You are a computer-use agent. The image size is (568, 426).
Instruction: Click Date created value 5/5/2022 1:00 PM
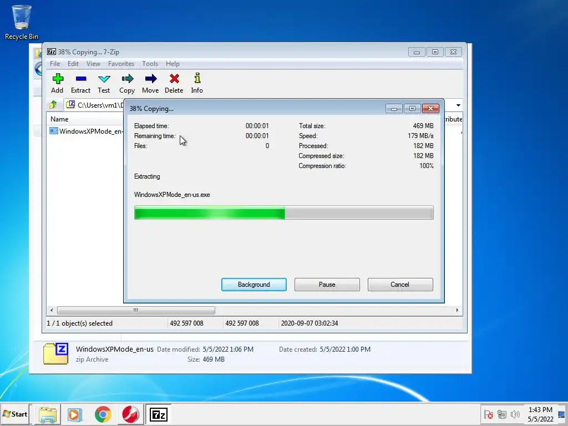pos(345,349)
